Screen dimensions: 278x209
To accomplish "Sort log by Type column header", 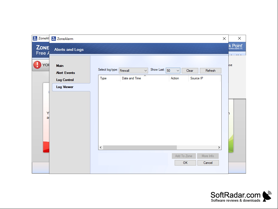I will (109, 78).
